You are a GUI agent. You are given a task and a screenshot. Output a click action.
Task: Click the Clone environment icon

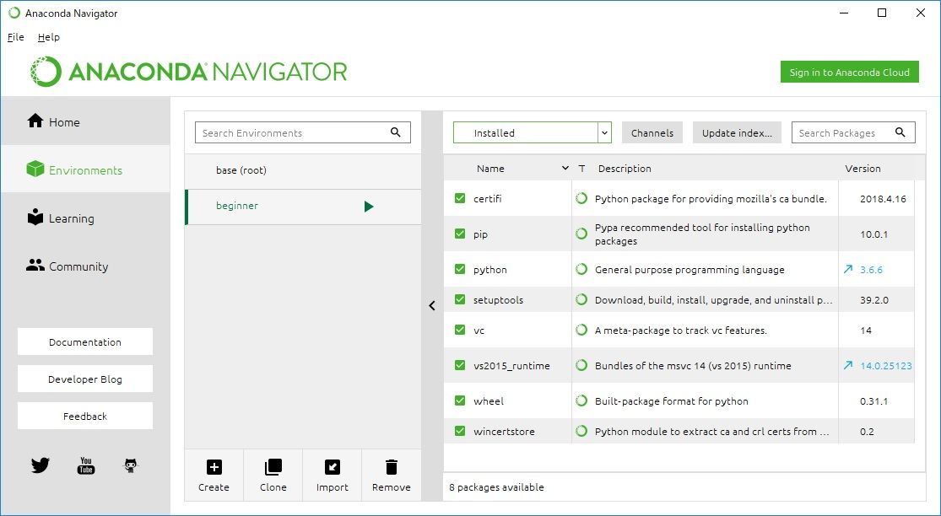pyautogui.click(x=273, y=467)
